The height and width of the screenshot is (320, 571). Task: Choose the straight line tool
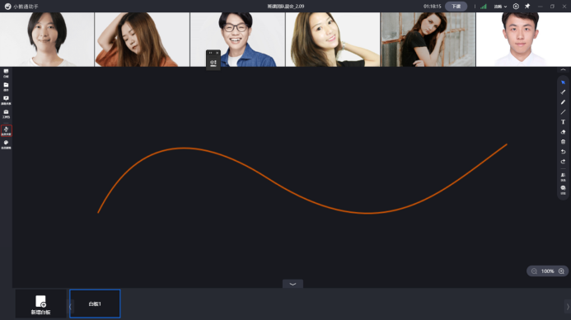563,112
